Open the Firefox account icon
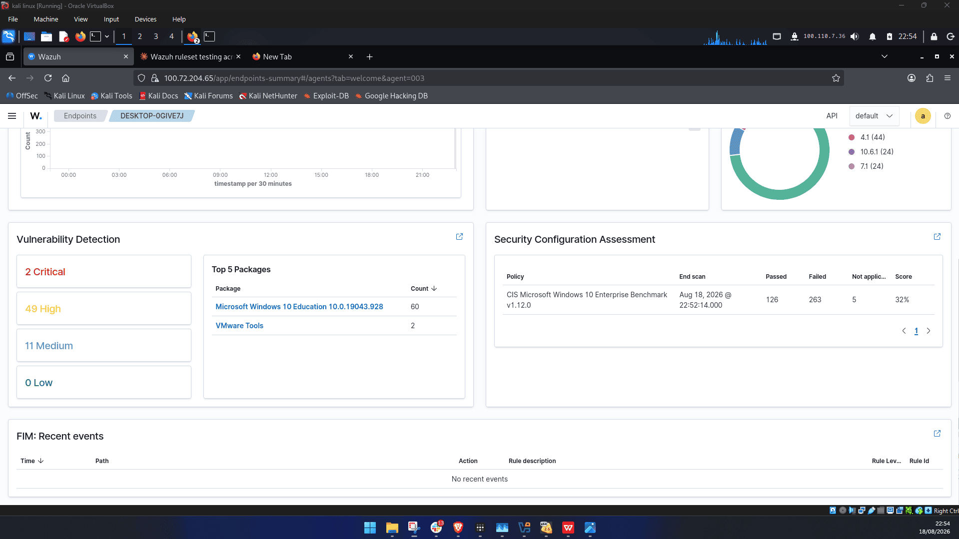This screenshot has height=539, width=959. click(x=912, y=78)
